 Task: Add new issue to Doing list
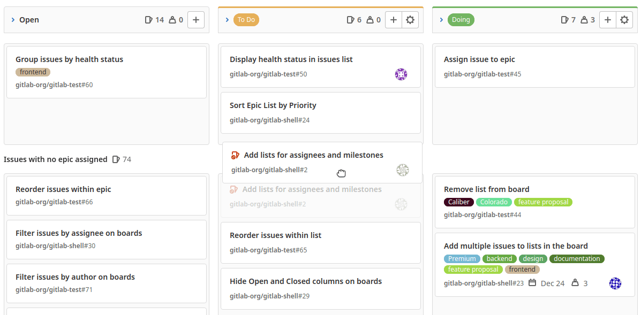[608, 20]
